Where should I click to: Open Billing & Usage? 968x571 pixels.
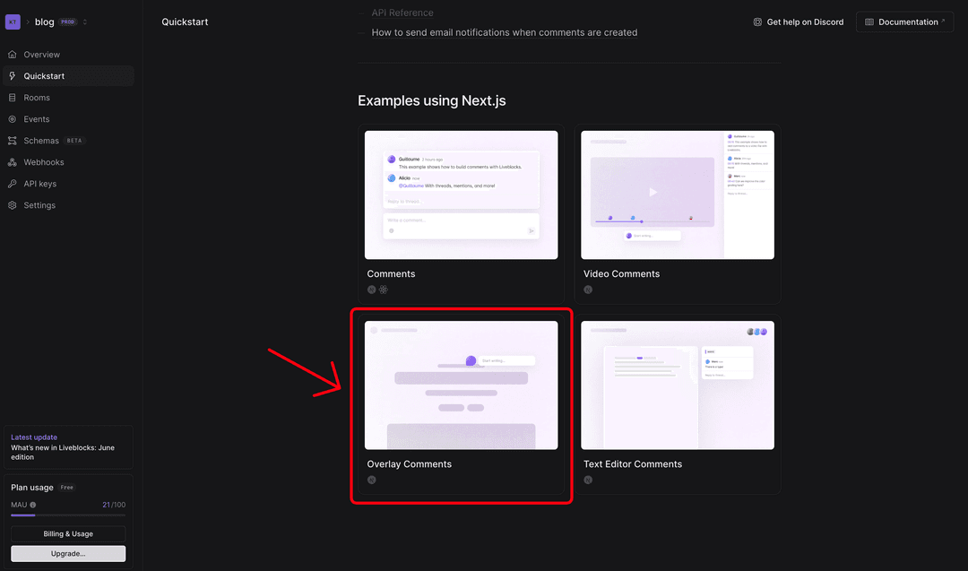pos(68,534)
